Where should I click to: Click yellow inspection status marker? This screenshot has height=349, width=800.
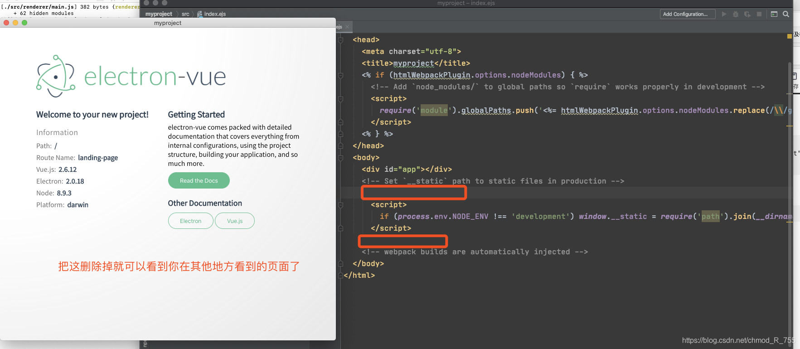pos(790,36)
